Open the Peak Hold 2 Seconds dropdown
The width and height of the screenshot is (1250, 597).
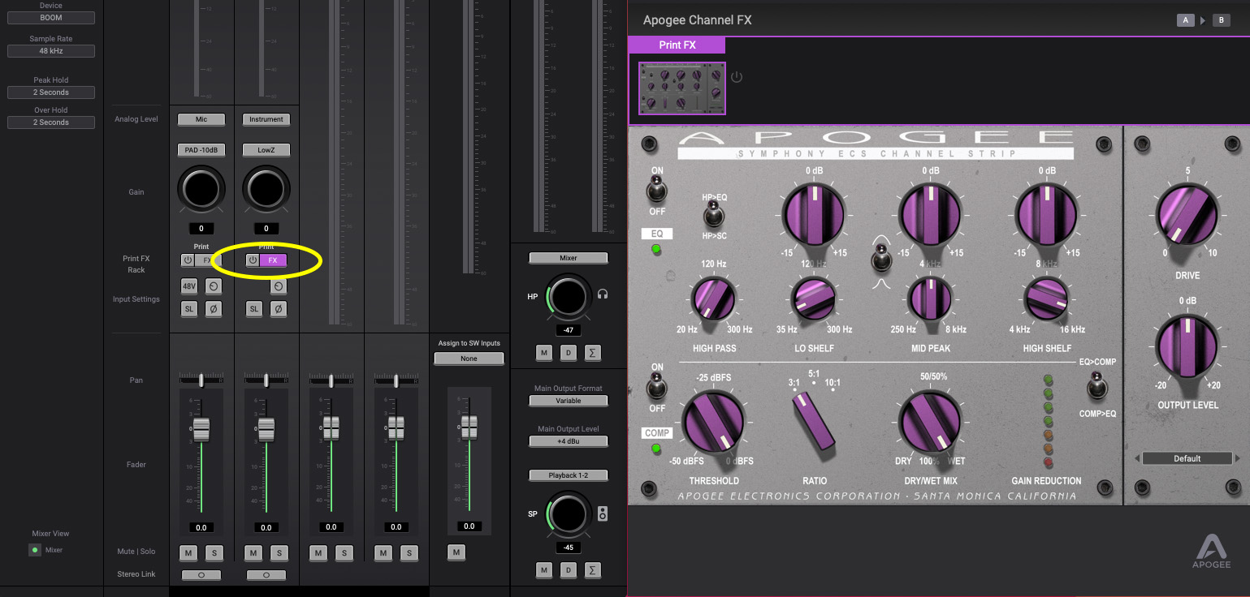point(51,92)
